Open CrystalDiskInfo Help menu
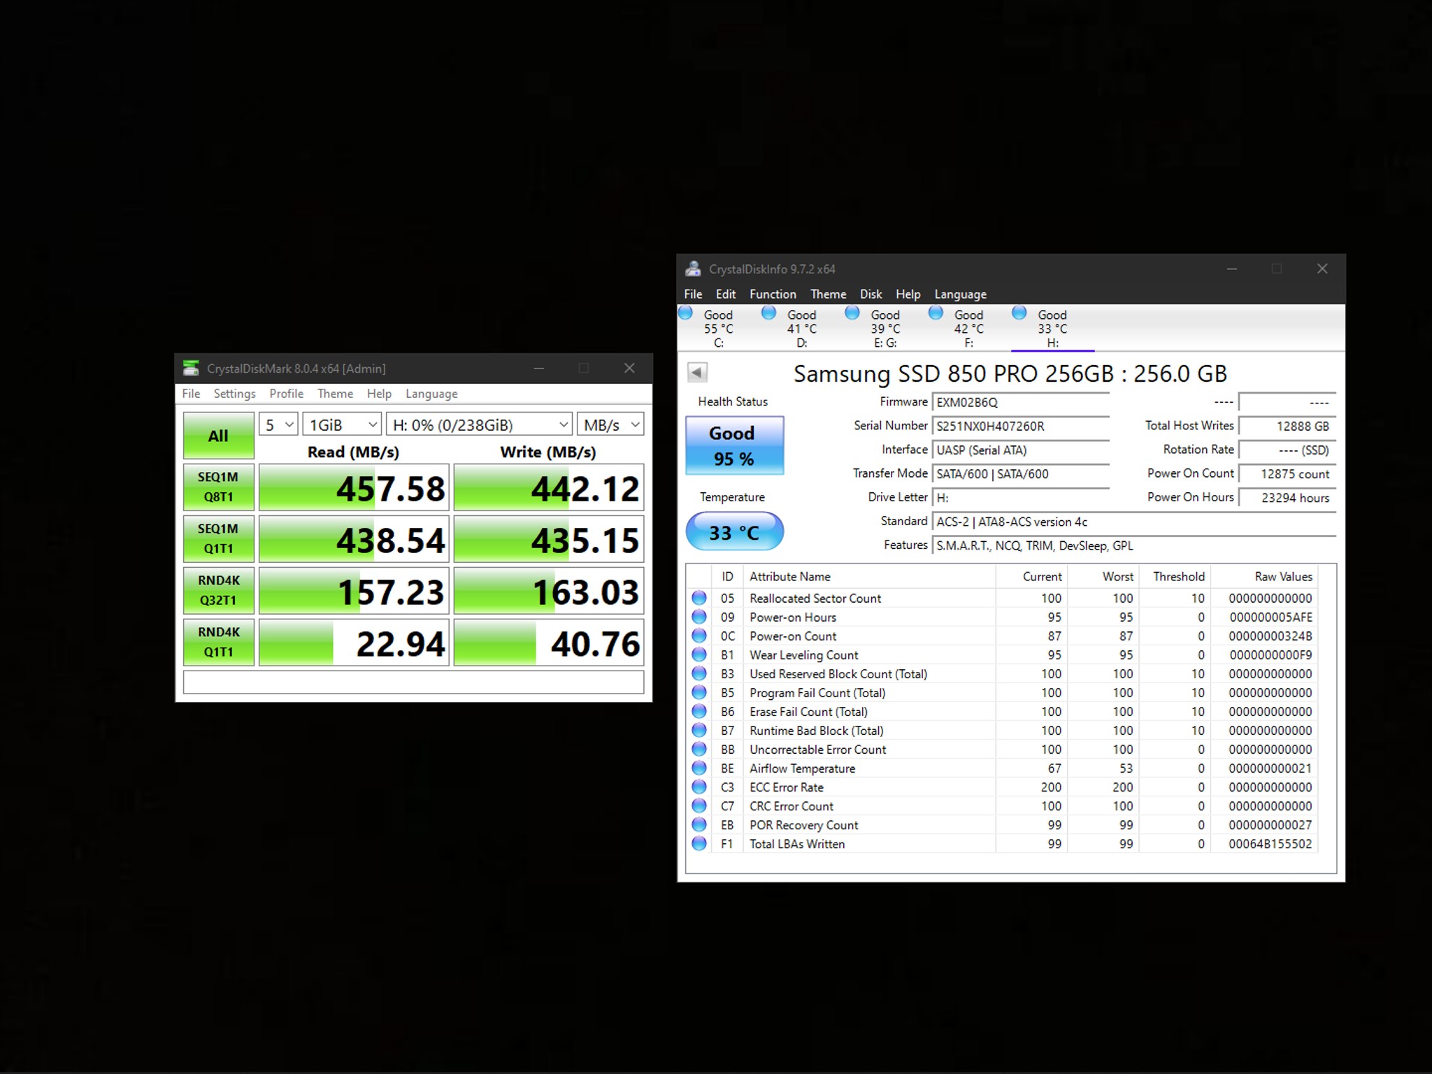This screenshot has height=1074, width=1432. click(908, 294)
